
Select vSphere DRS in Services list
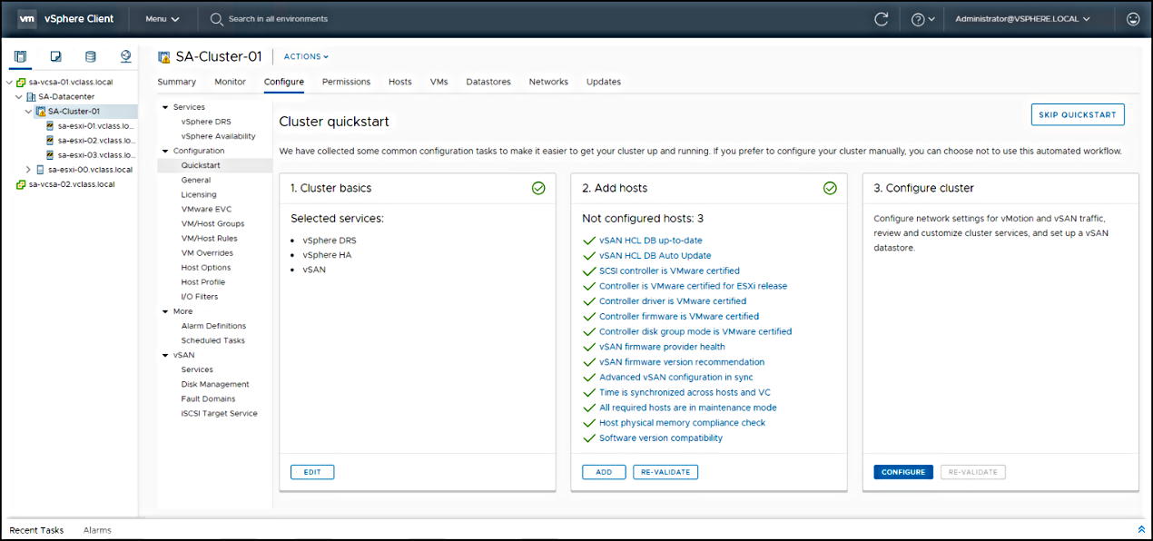pos(205,122)
